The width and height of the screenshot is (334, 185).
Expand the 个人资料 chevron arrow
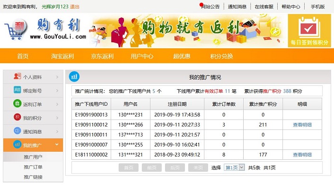[x=57, y=77]
